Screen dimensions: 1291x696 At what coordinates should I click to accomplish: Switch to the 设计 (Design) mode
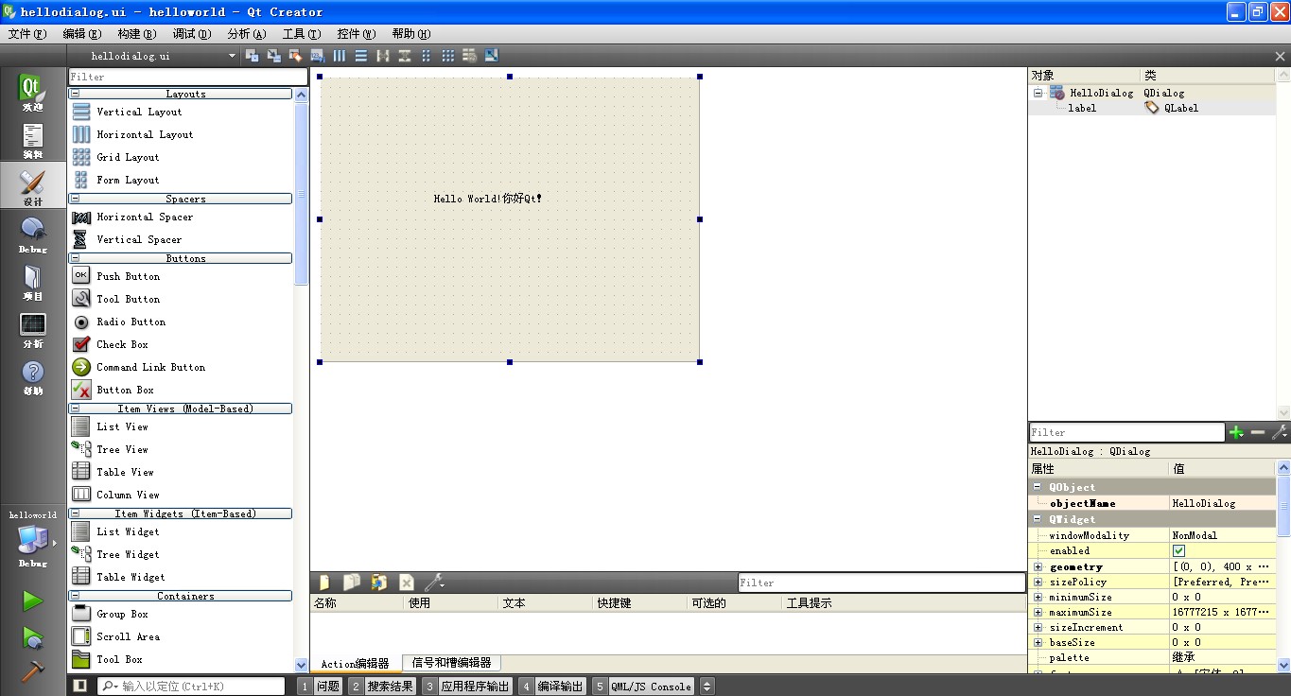pyautogui.click(x=33, y=187)
